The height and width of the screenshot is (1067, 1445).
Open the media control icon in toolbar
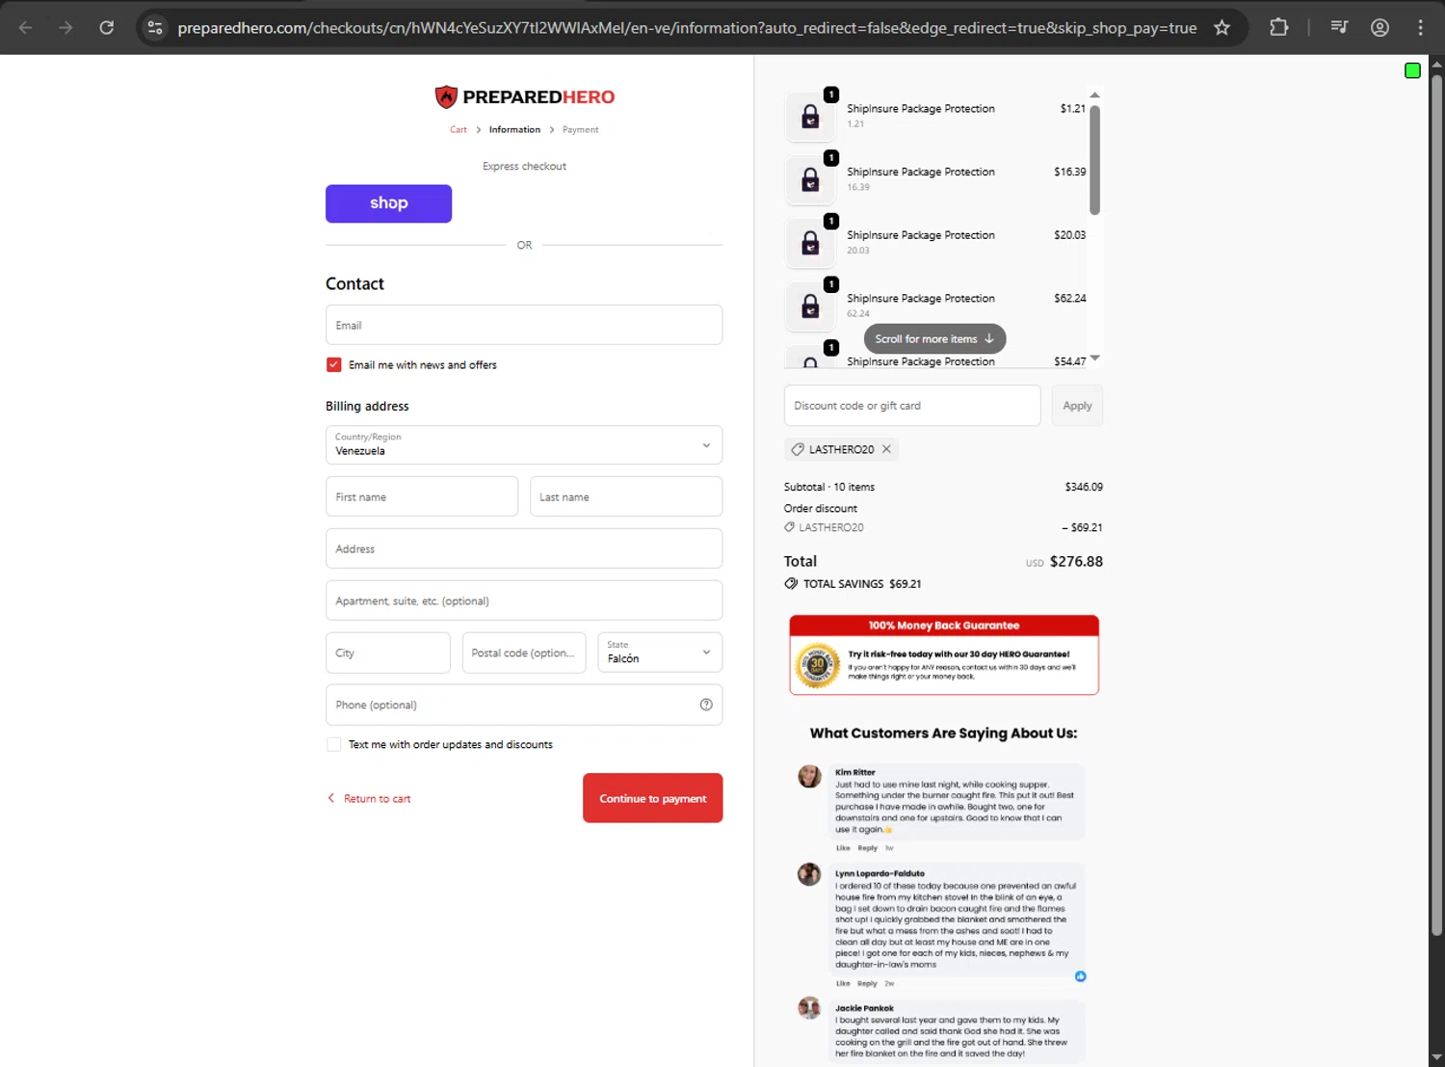point(1339,27)
